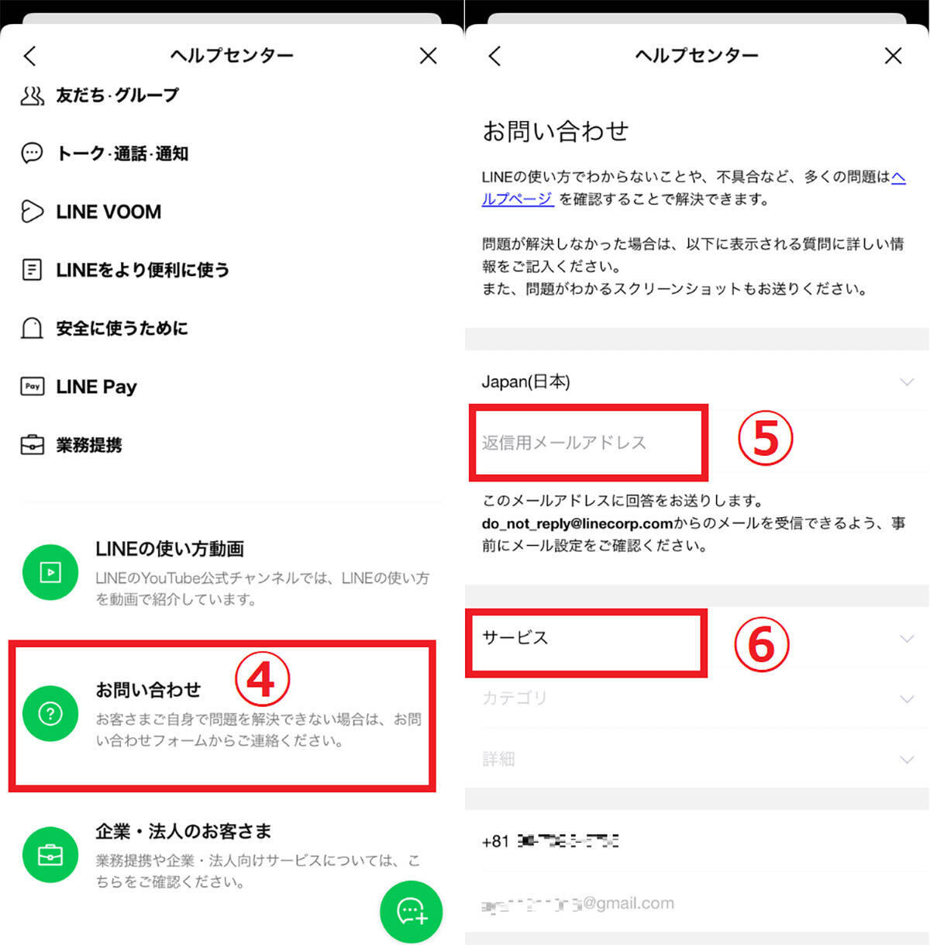Screen dimensions: 930x945
Task: Select the 友だち・グループ people icon
Action: pyautogui.click(x=32, y=95)
